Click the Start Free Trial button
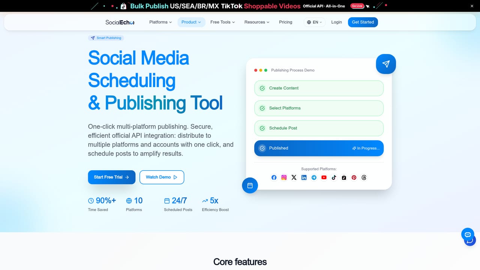 tap(111, 177)
